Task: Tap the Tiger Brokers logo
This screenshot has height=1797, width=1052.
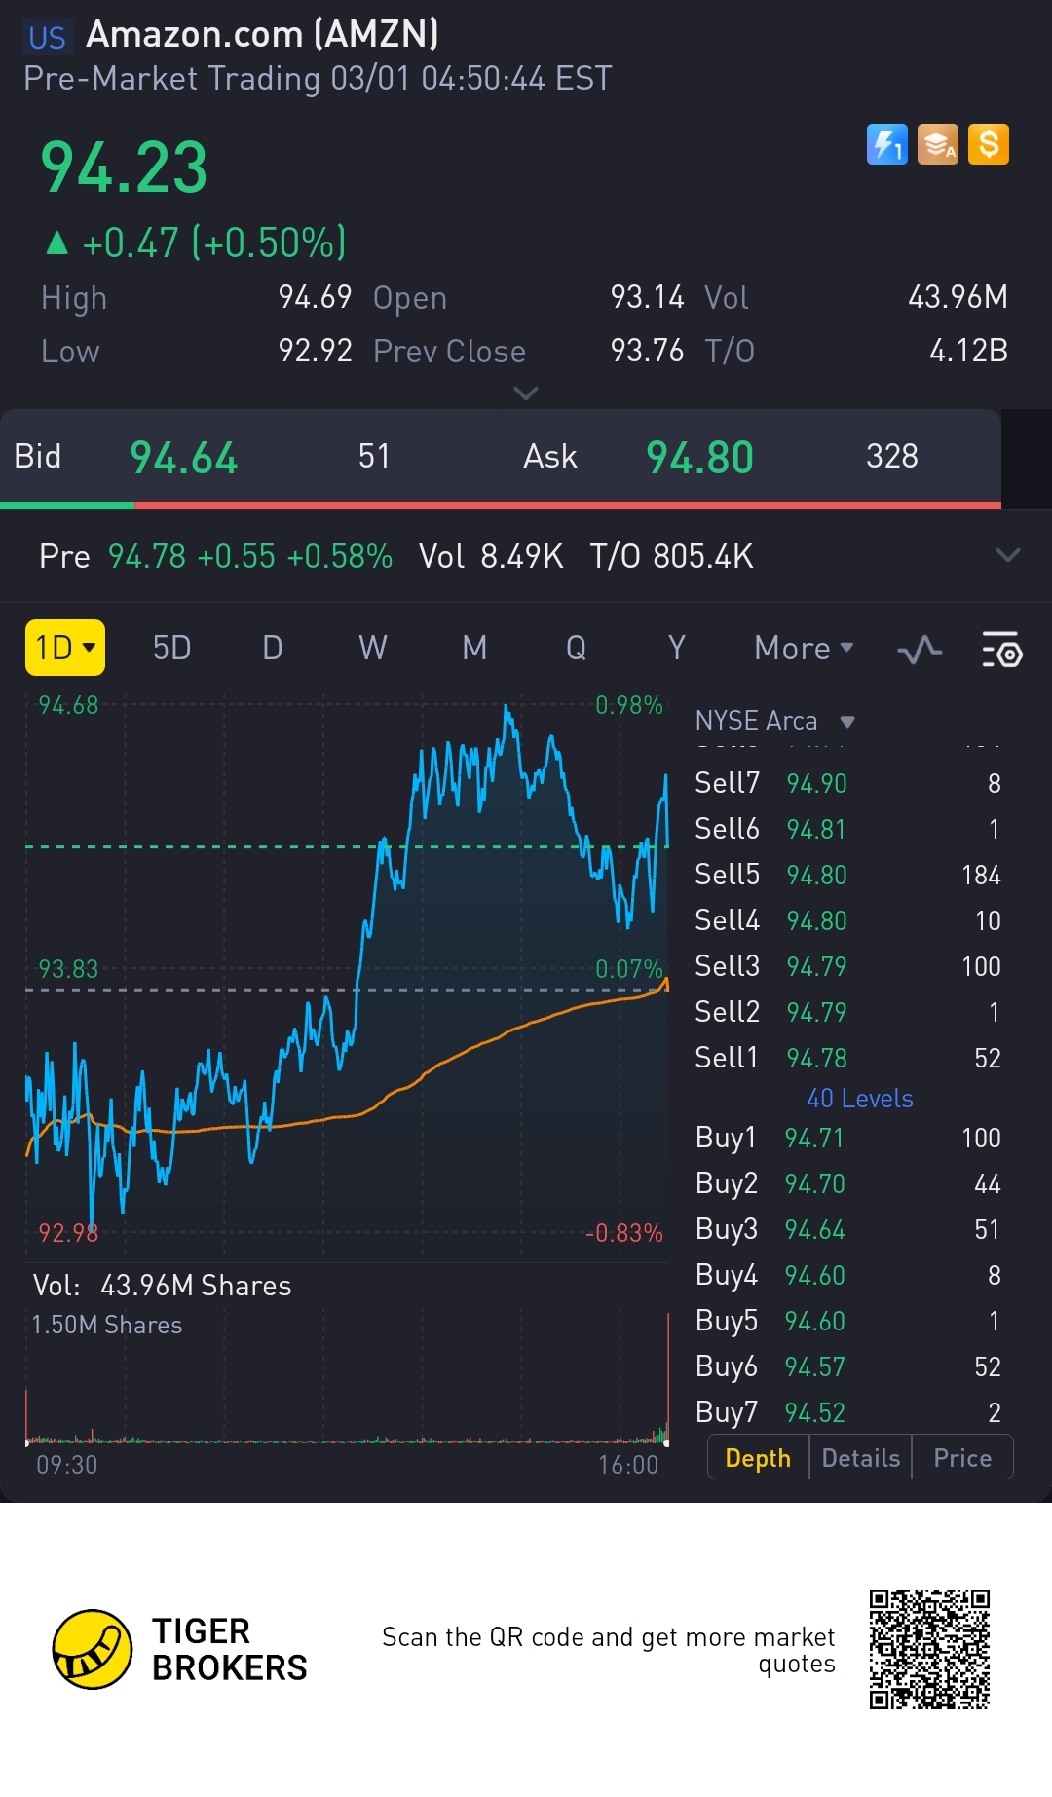Action: [x=93, y=1649]
